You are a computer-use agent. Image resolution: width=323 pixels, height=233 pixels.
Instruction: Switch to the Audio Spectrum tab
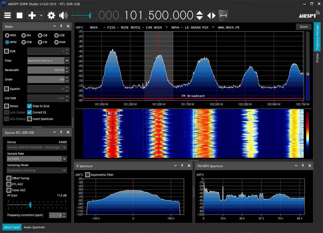(34, 227)
